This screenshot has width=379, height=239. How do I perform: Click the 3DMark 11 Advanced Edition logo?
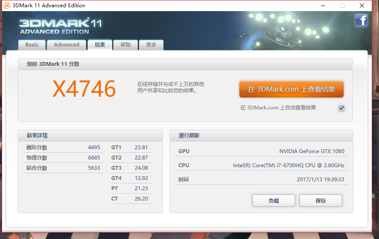click(x=61, y=26)
